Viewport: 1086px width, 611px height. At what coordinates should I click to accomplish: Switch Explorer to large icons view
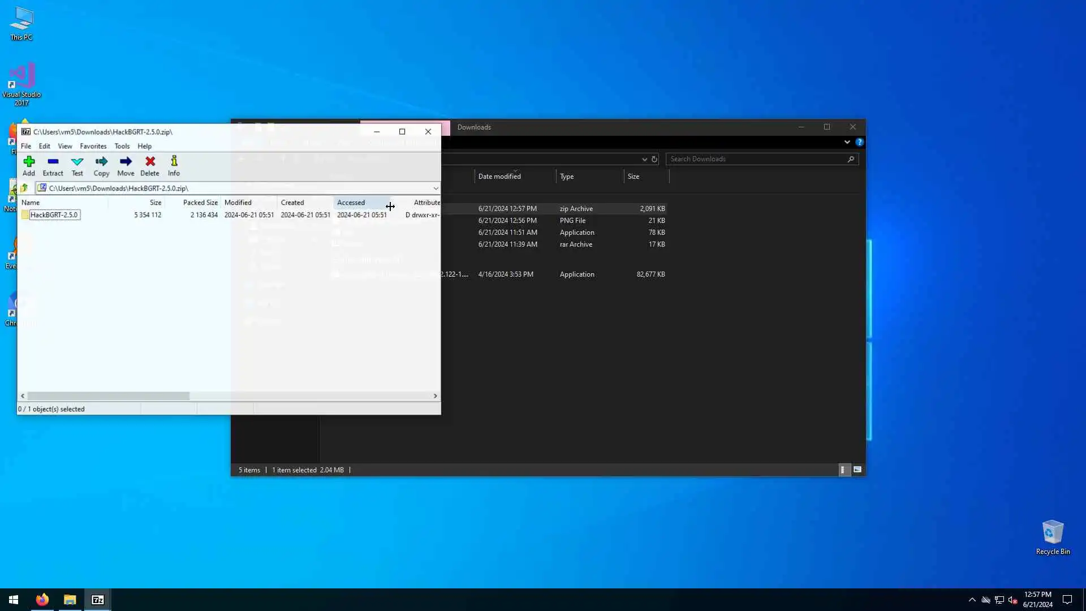click(x=857, y=470)
